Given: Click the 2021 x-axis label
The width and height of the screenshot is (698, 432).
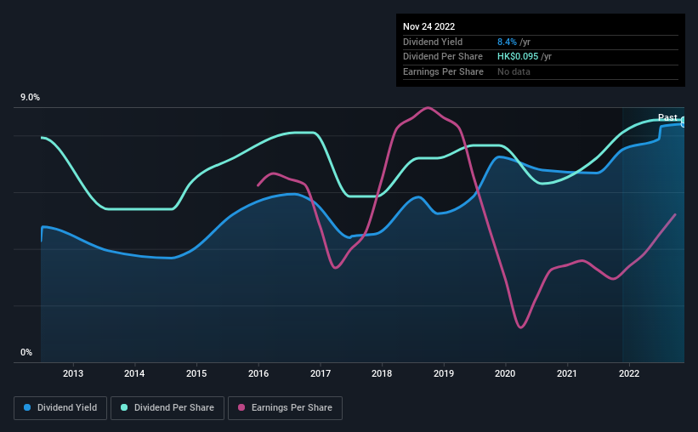Looking at the screenshot, I should point(567,373).
